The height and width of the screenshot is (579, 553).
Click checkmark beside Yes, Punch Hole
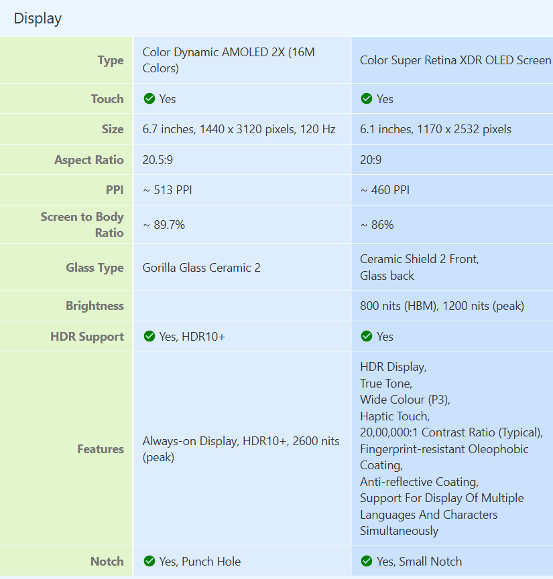[149, 562]
